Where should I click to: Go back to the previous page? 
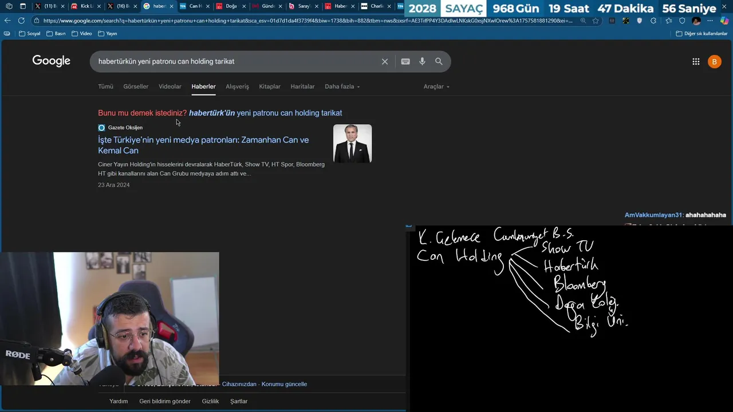[x=7, y=21]
